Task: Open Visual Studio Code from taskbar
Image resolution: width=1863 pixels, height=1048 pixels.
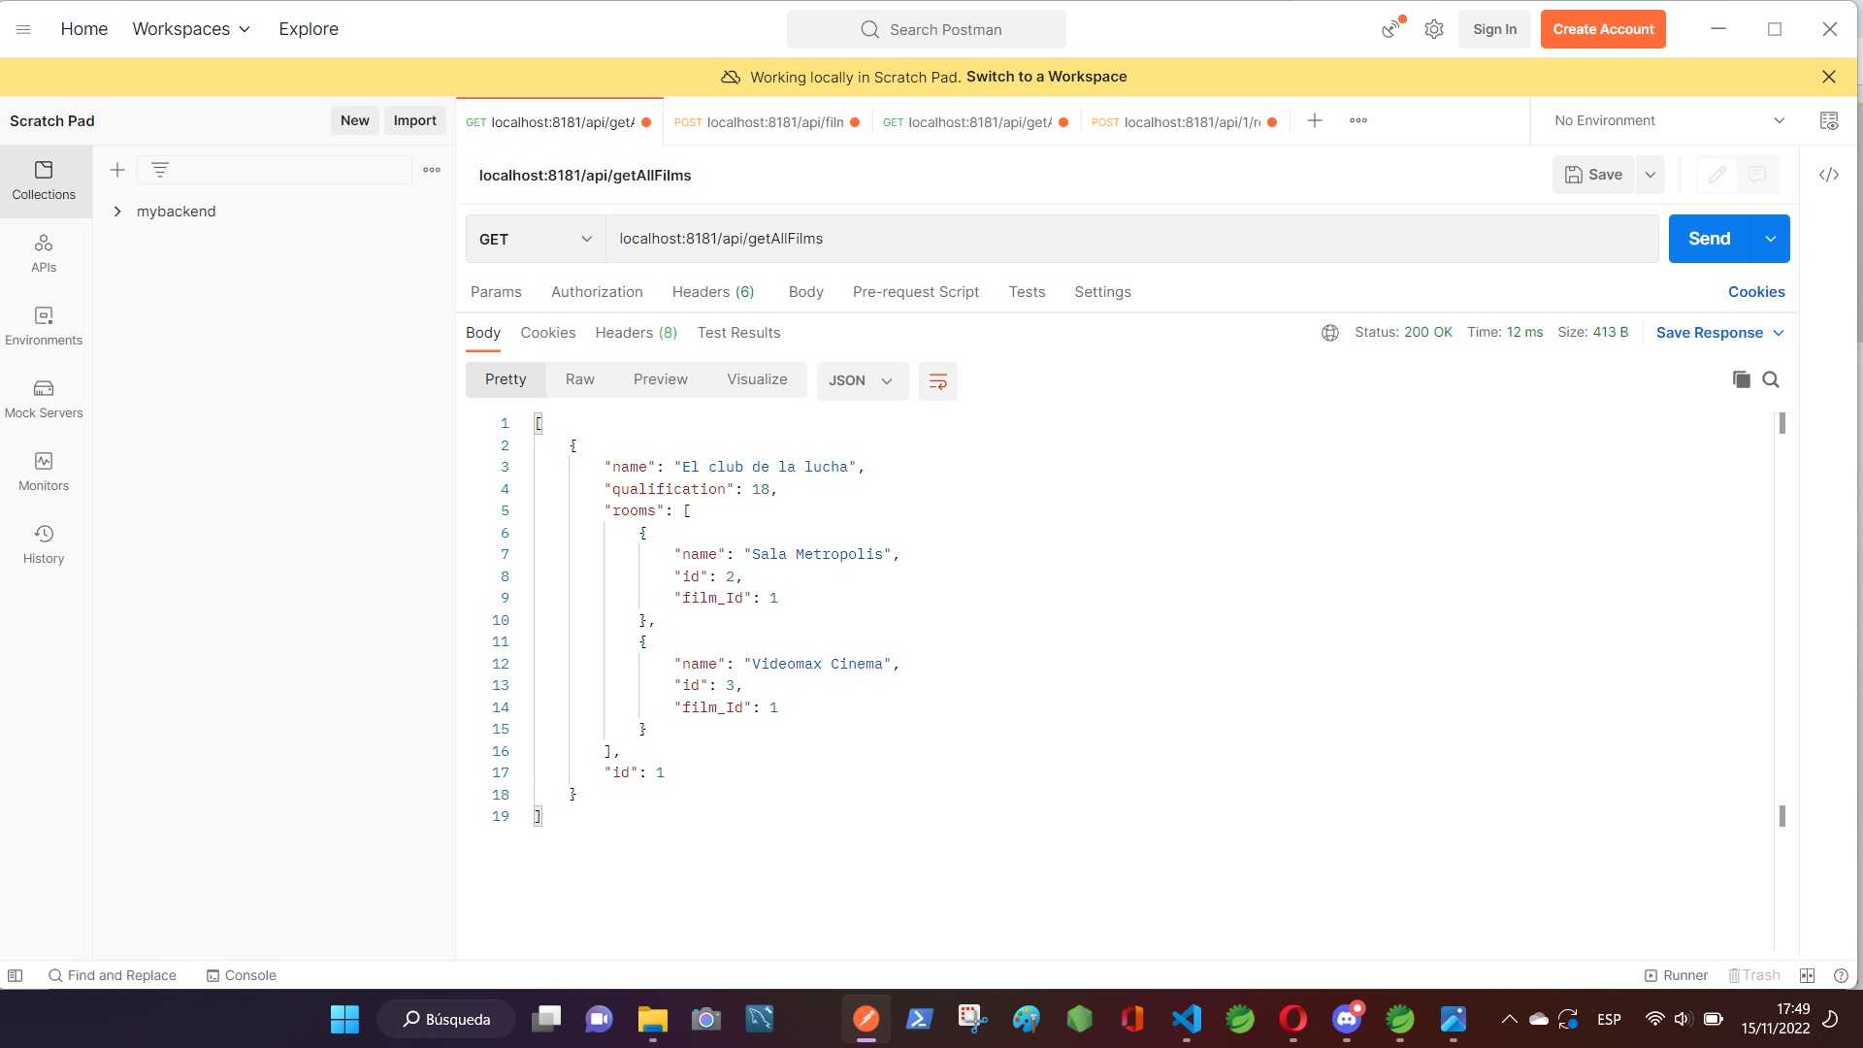Action: click(x=1186, y=1019)
